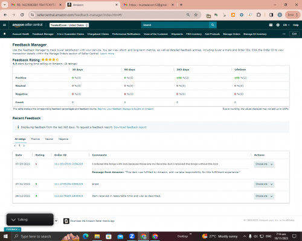Close the FEEDBACK tag at bottom left
The image size is (302, 241).
tap(19, 230)
